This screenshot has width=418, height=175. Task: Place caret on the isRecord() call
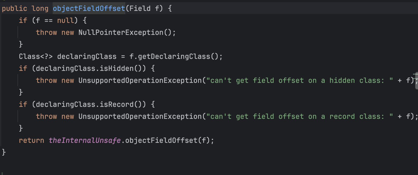[121, 104]
